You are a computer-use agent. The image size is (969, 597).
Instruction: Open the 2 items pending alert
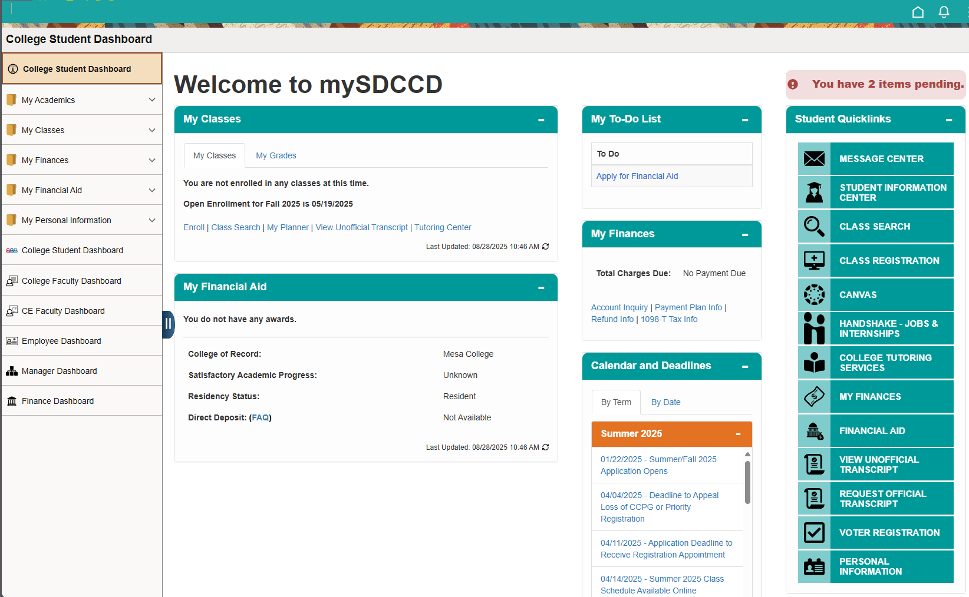[x=876, y=84]
